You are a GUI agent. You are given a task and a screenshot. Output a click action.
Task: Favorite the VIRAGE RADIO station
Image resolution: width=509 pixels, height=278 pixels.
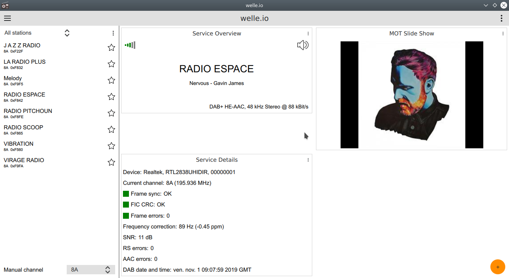point(111,162)
